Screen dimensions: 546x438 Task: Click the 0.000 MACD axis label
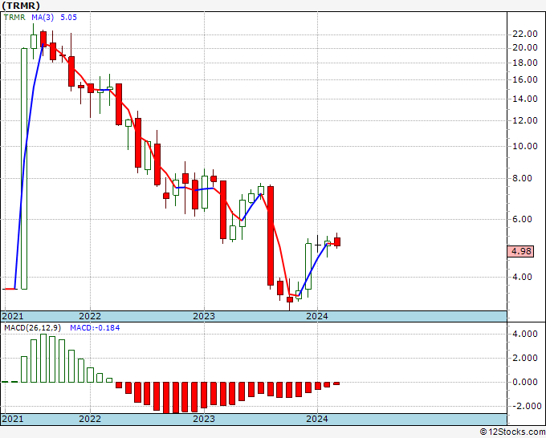pos(525,383)
